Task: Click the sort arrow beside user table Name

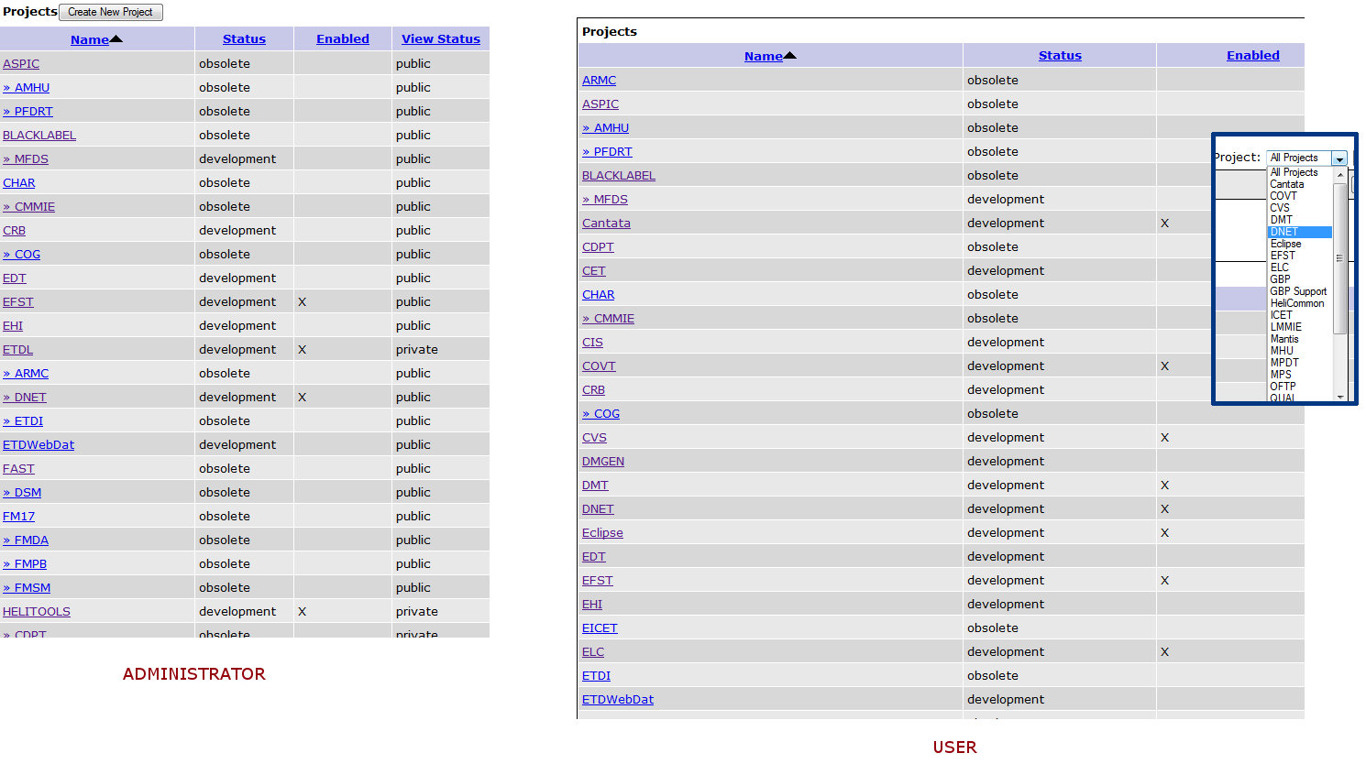Action: coord(789,56)
